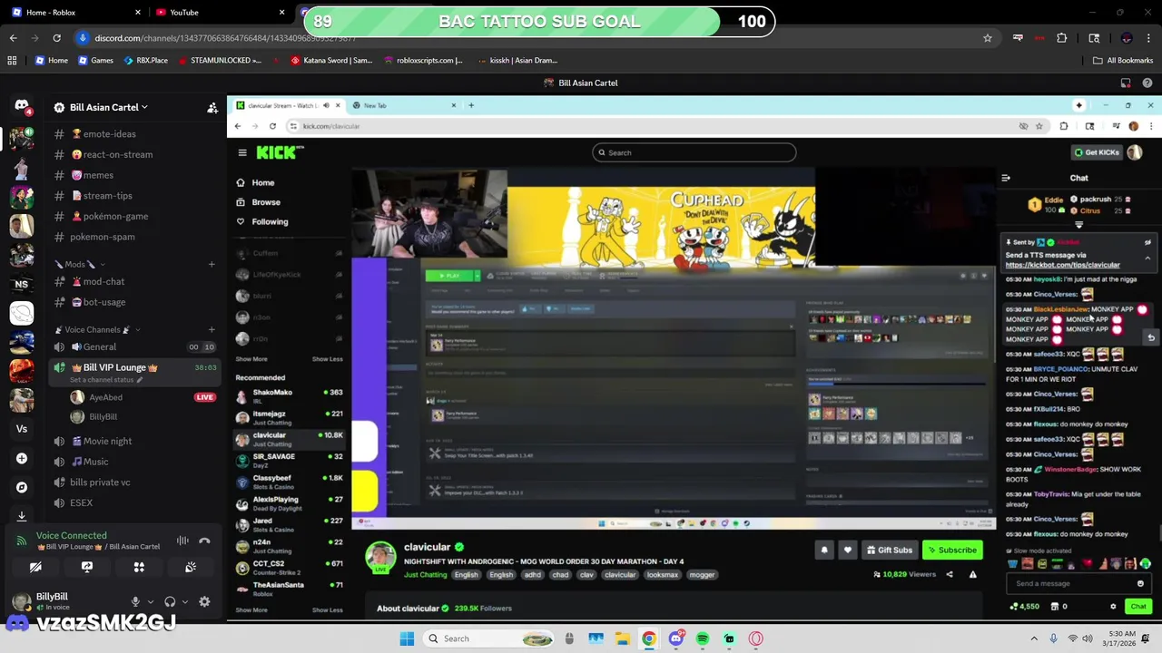
Task: Follow clavicular with the heart button
Action: click(x=848, y=551)
